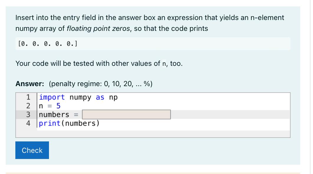This screenshot has width=313, height=174.
Task: Click the bold Answer: label
Action: 30,84
